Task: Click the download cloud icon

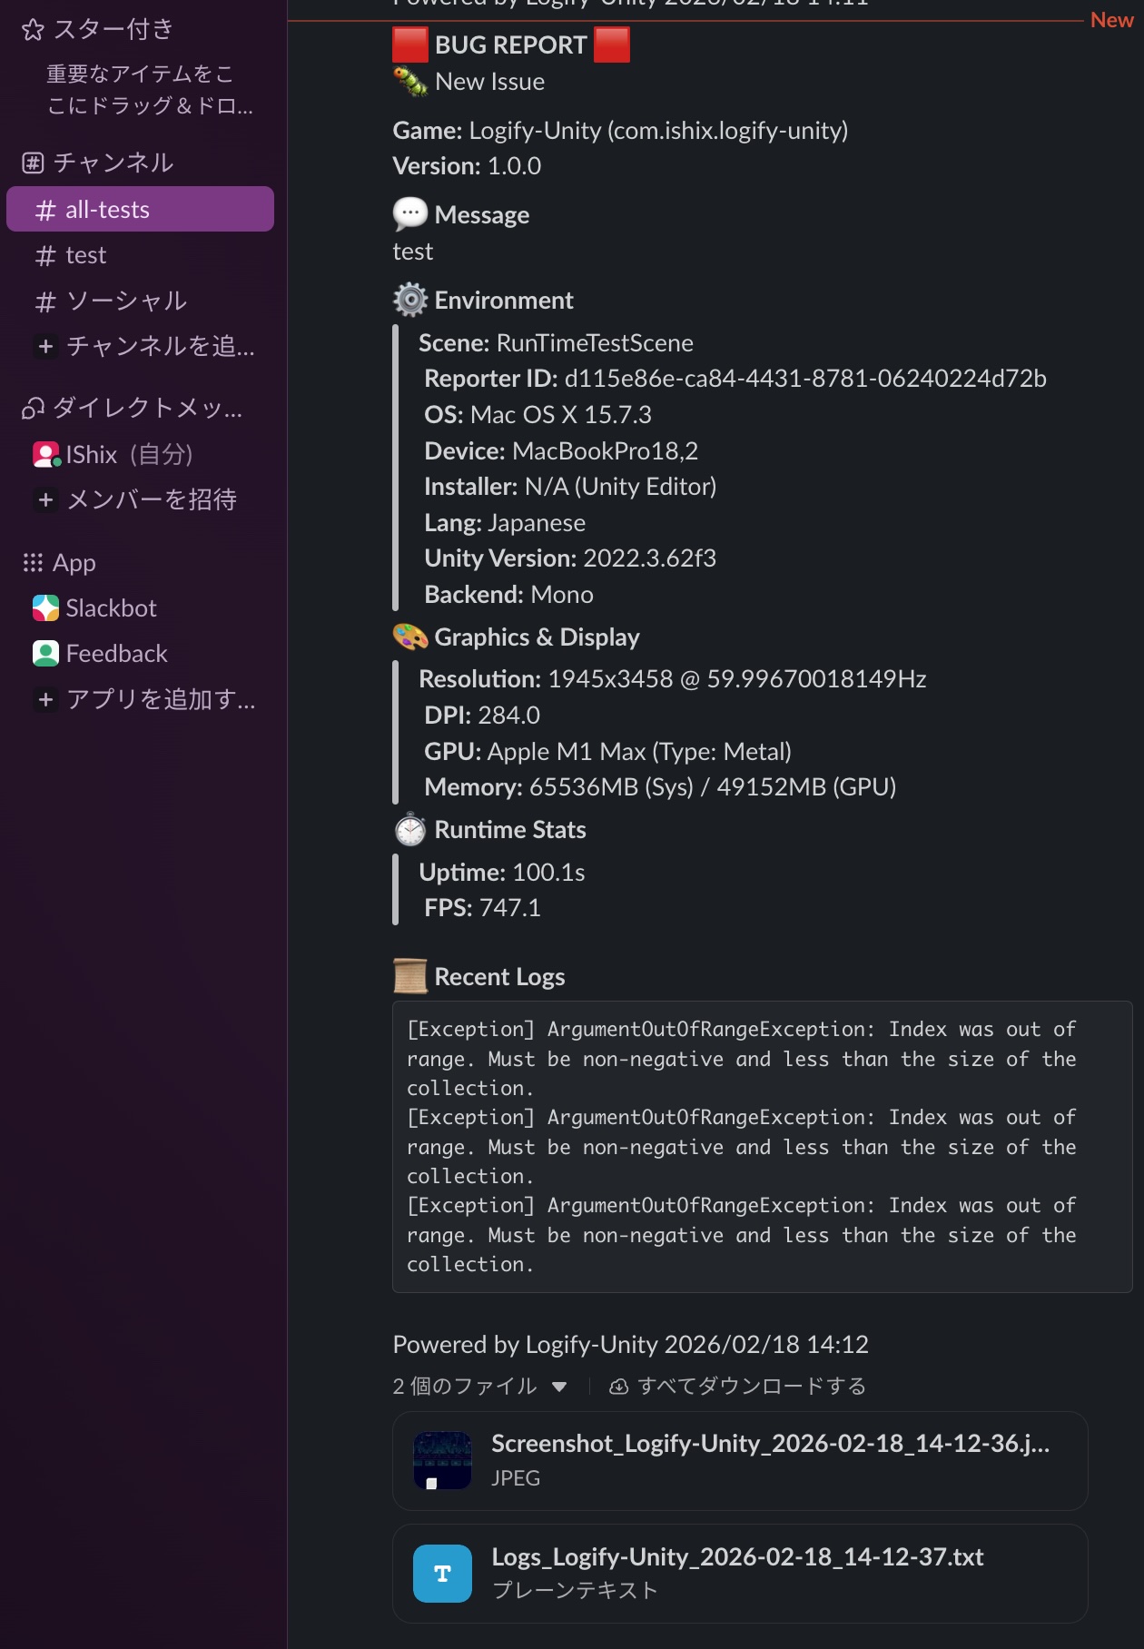Action: click(x=618, y=1387)
